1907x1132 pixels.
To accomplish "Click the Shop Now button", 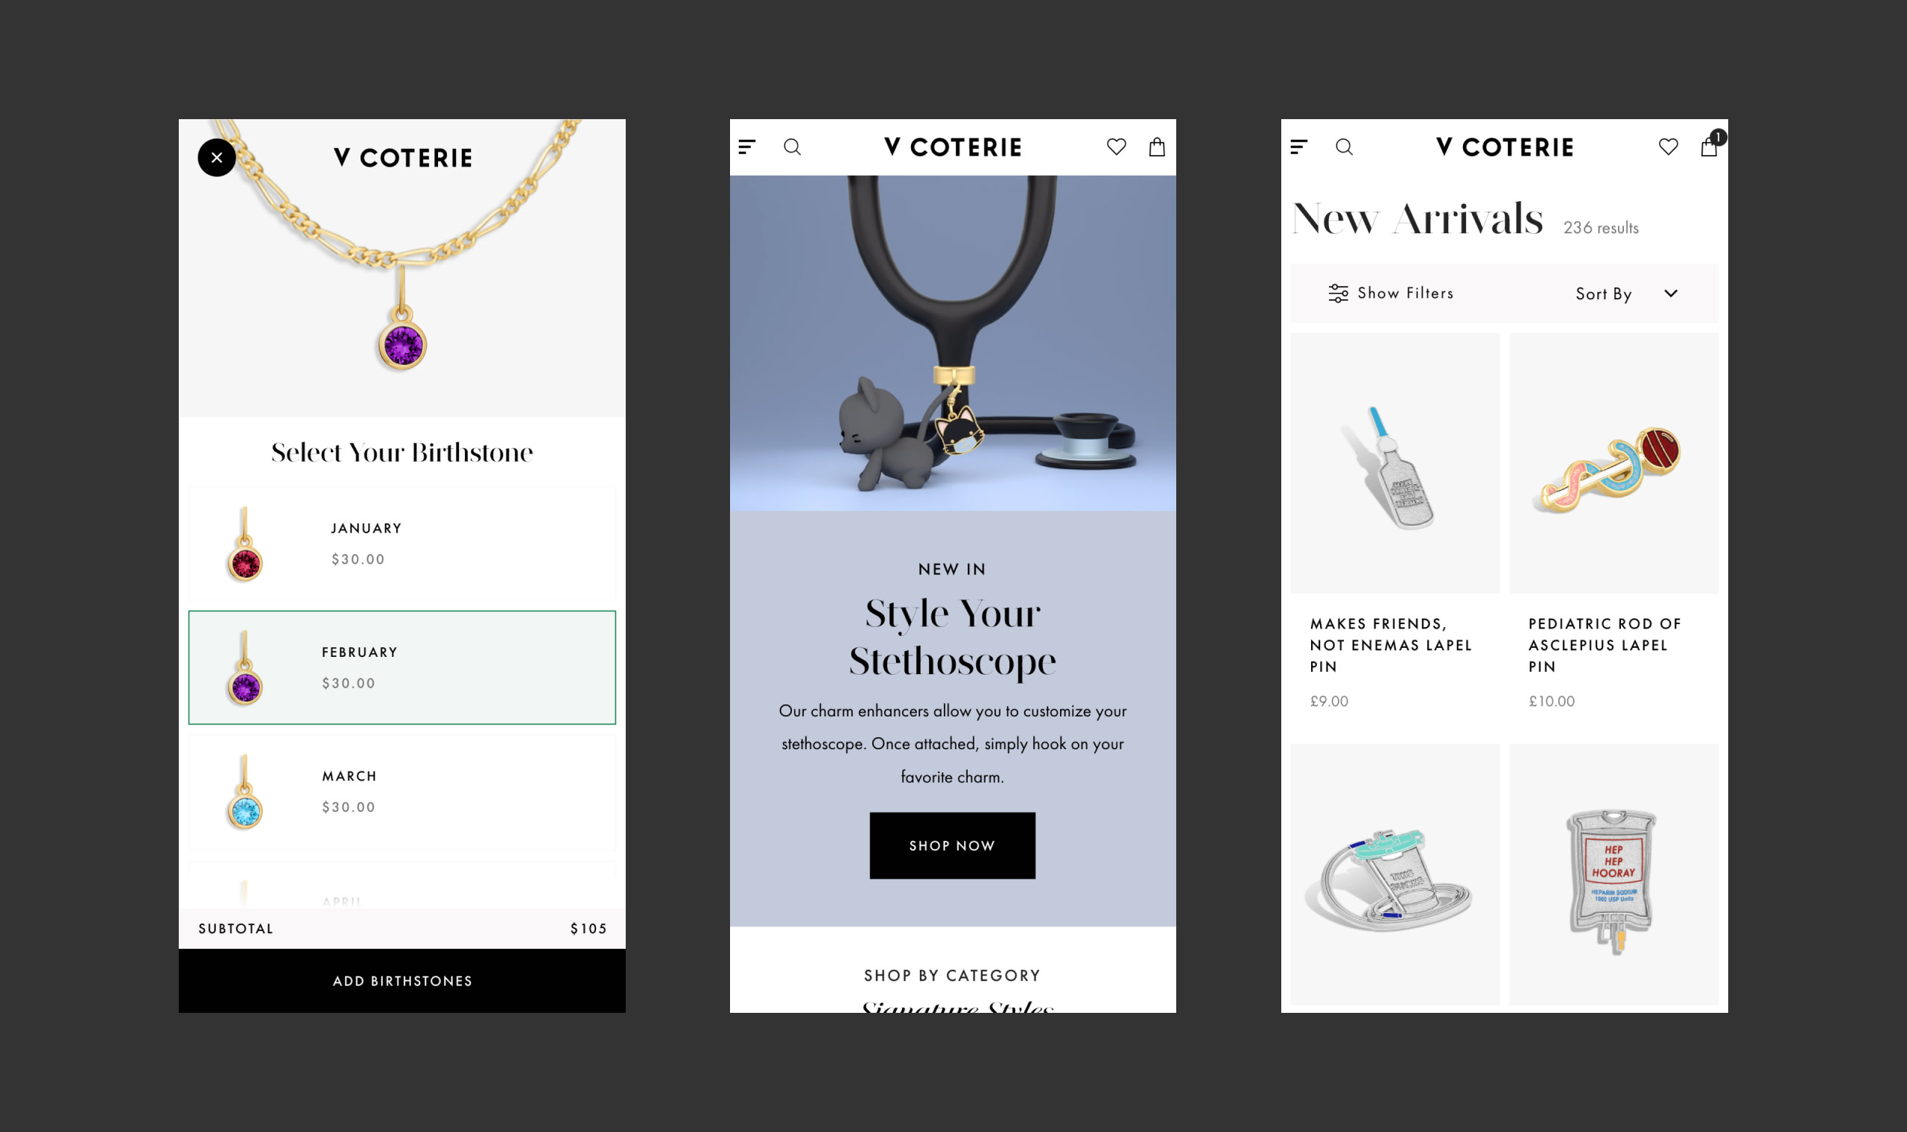I will coord(952,846).
